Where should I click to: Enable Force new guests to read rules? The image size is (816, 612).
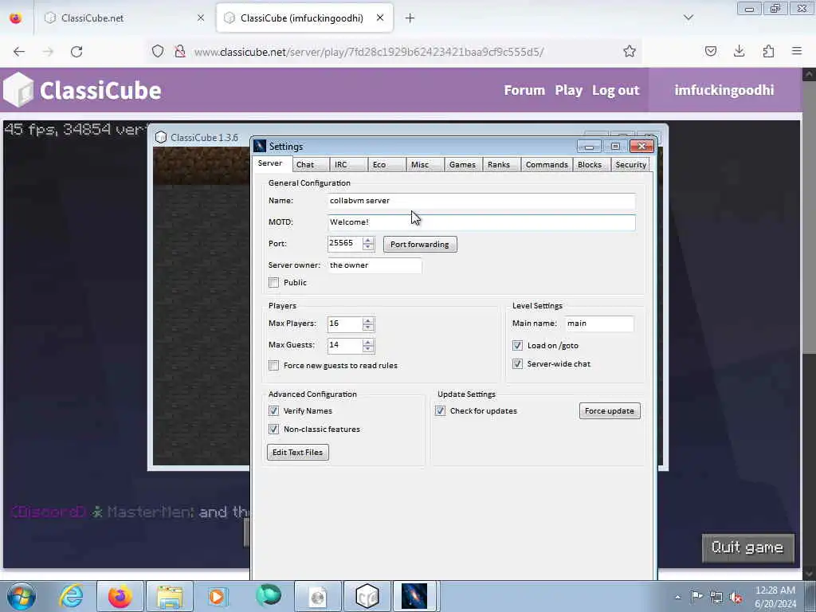[x=274, y=365]
